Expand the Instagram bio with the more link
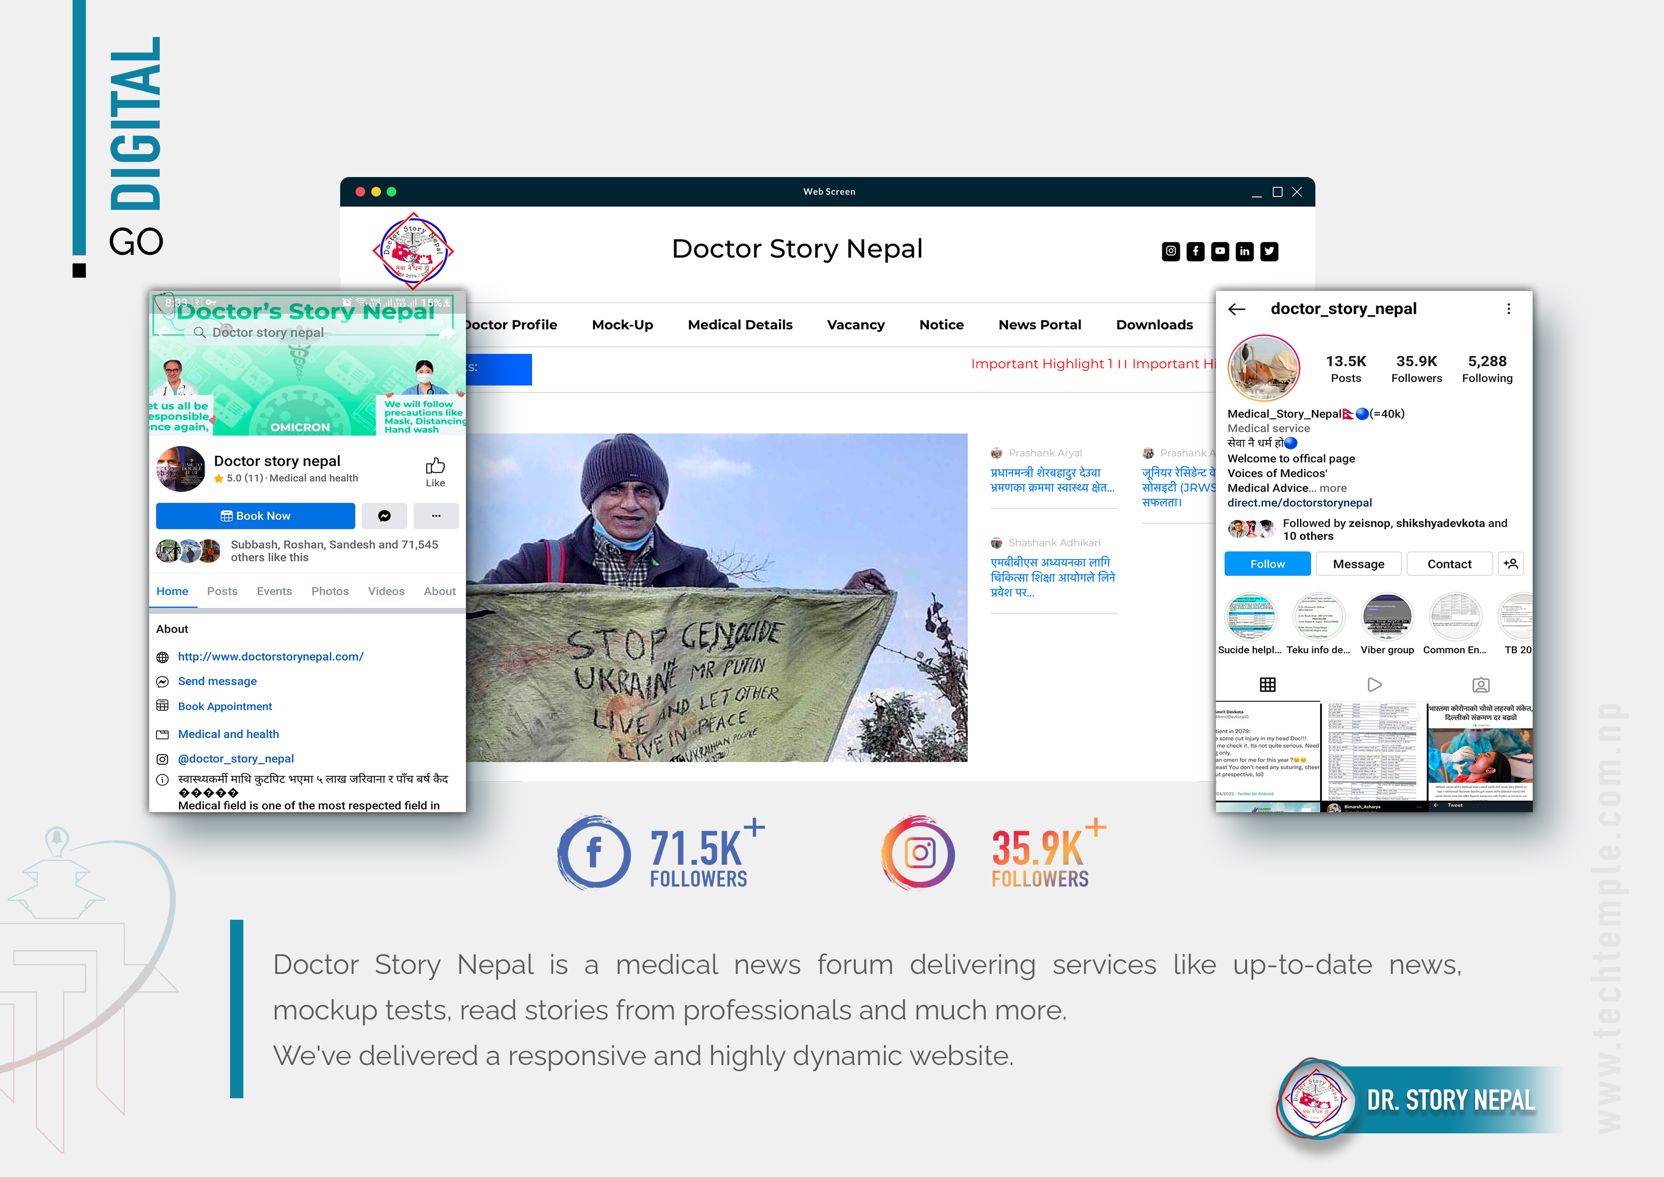 [1333, 488]
